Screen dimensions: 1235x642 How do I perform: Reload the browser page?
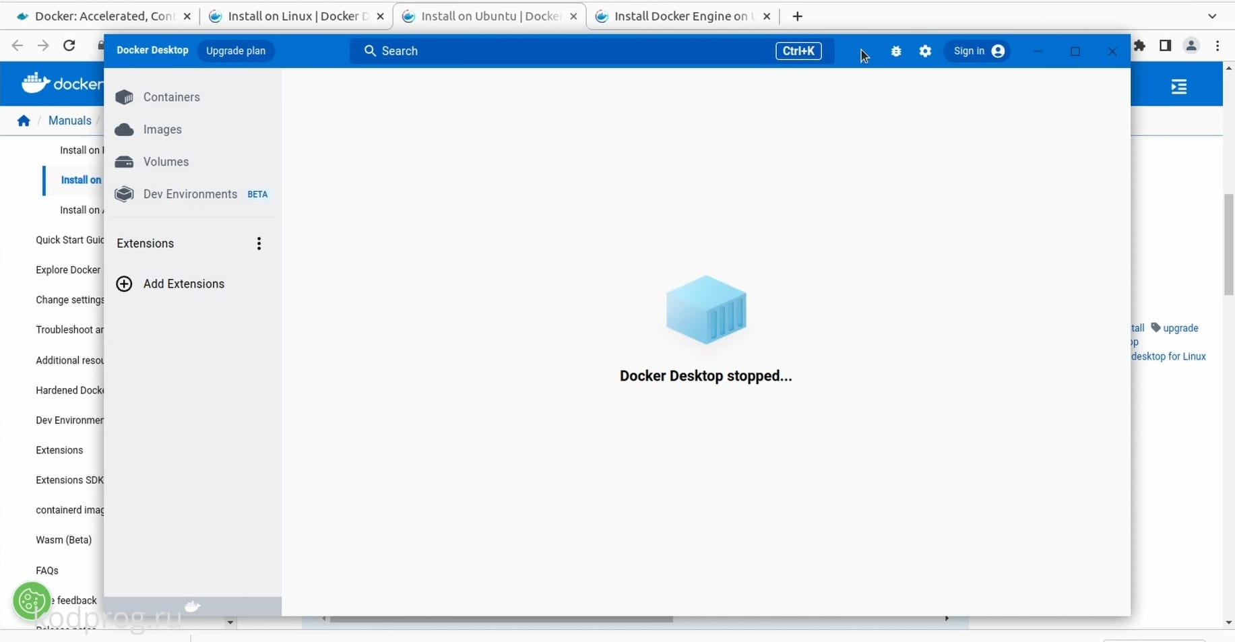tap(69, 45)
